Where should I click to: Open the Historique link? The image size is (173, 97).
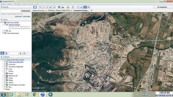click(x=26, y=16)
